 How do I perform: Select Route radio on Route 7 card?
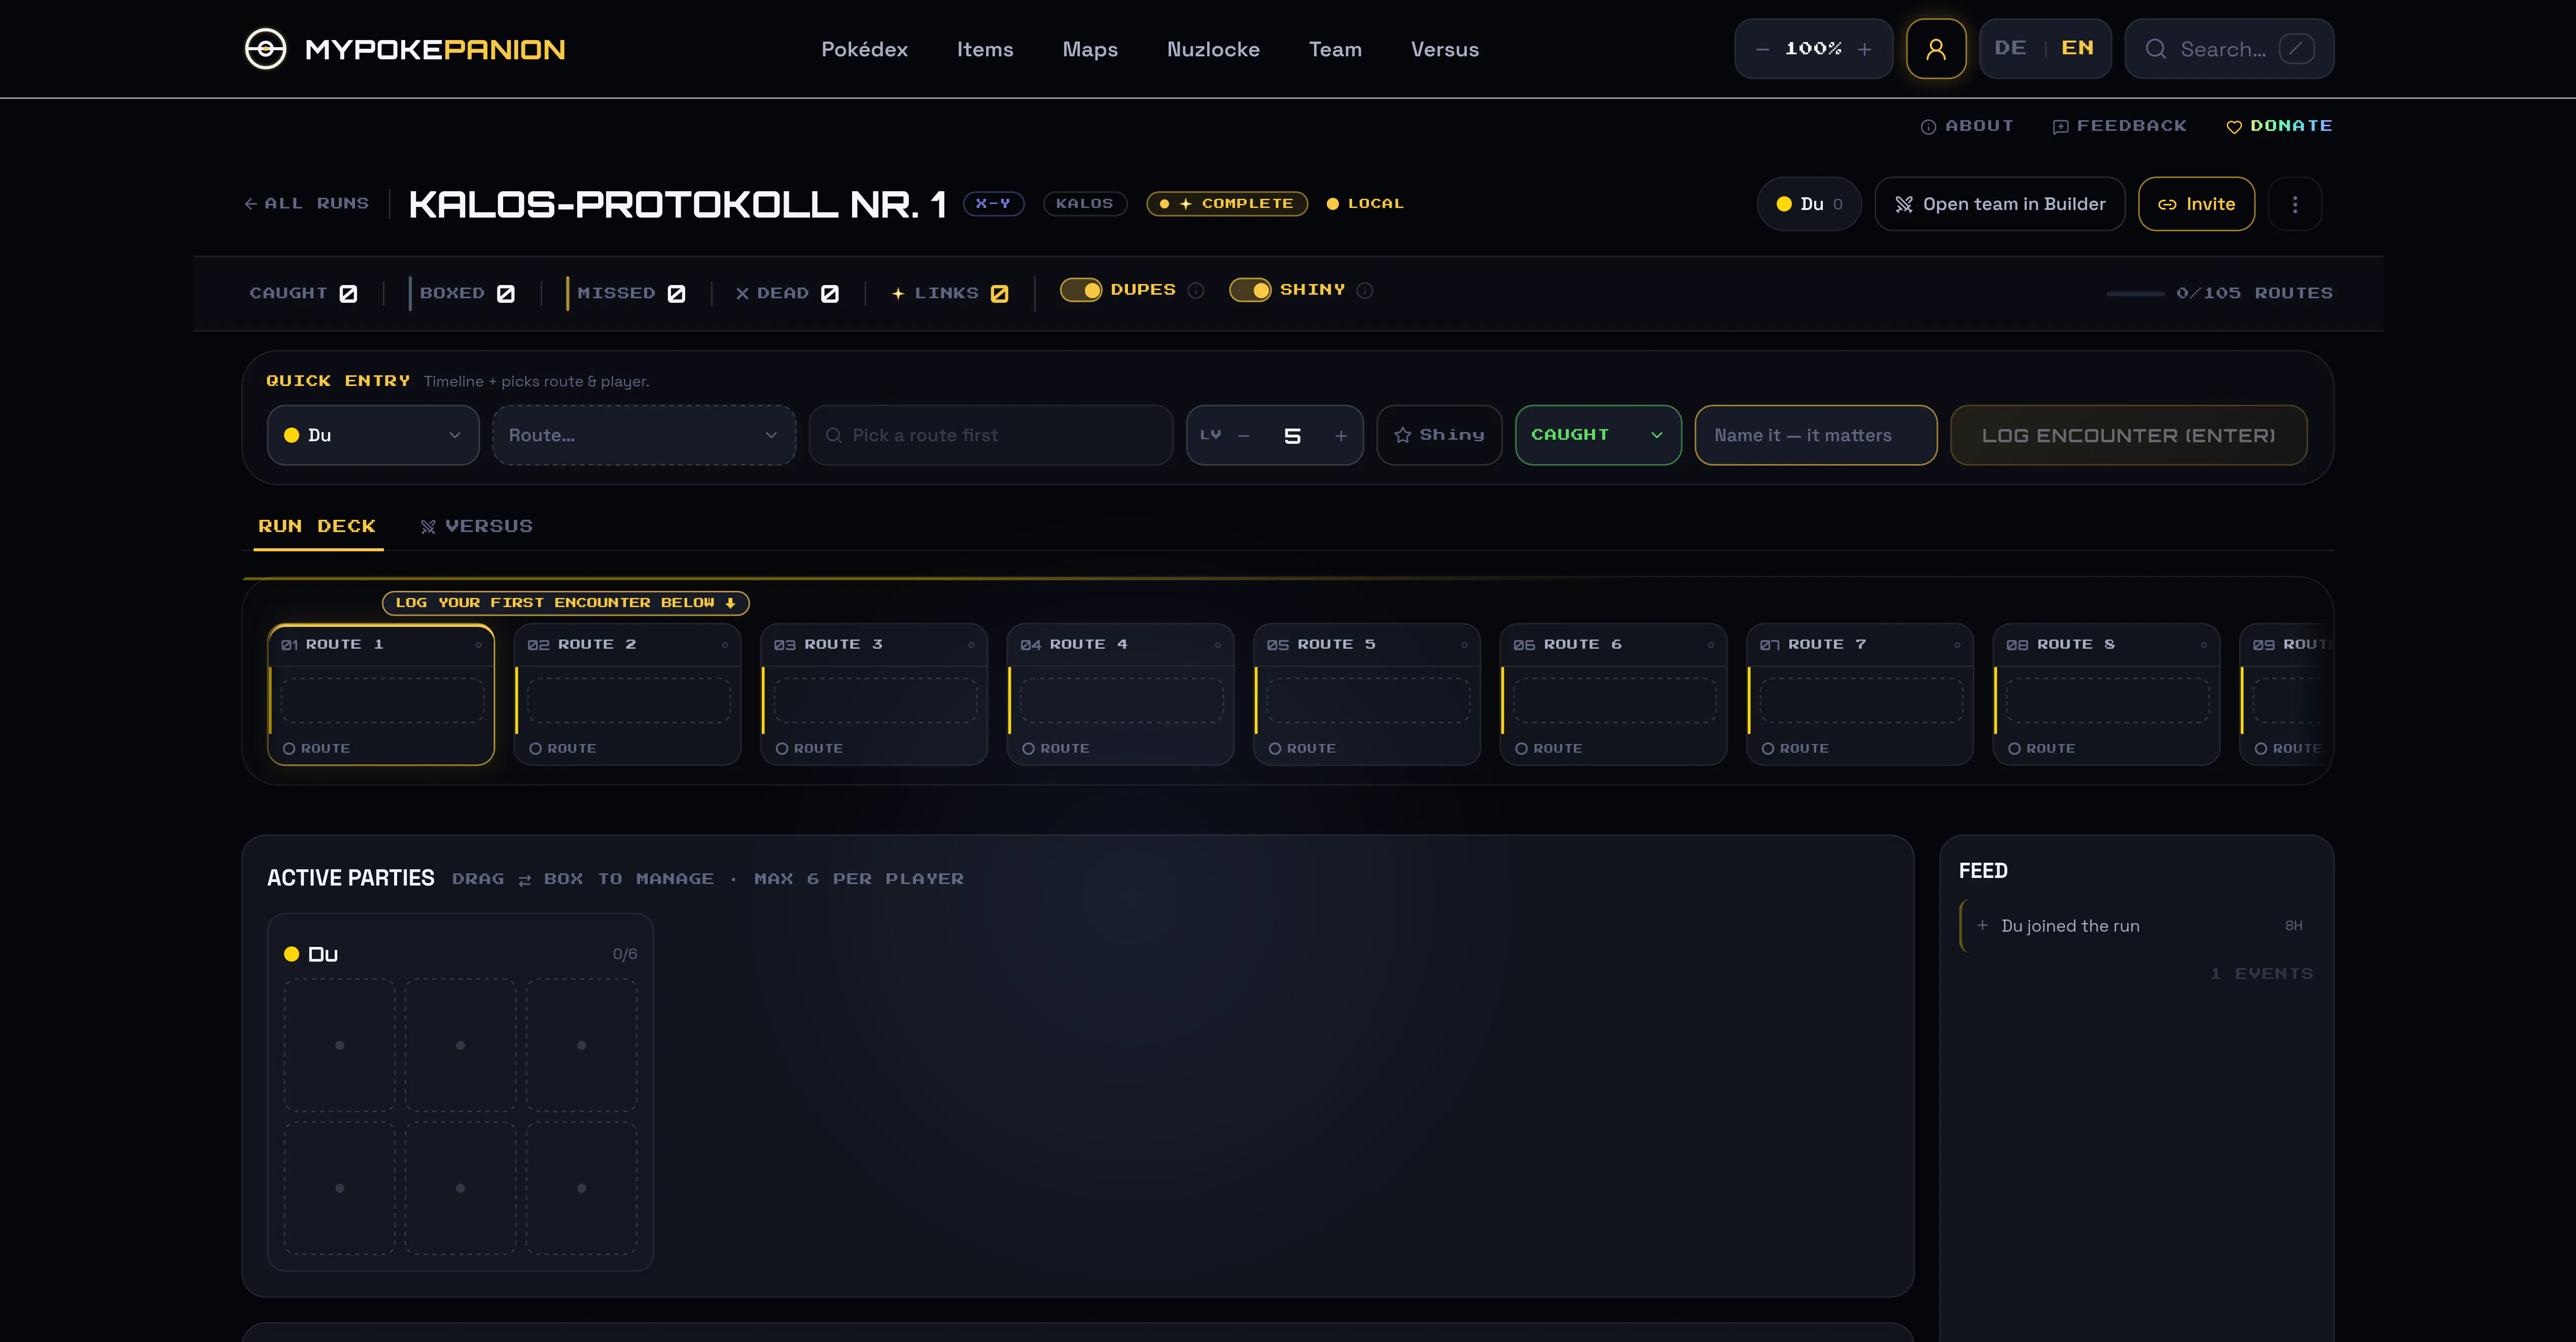[1768, 749]
